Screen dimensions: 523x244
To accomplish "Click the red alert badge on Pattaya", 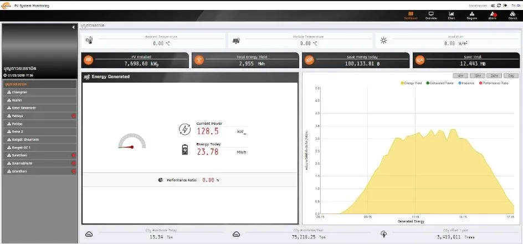I will tap(74, 116).
